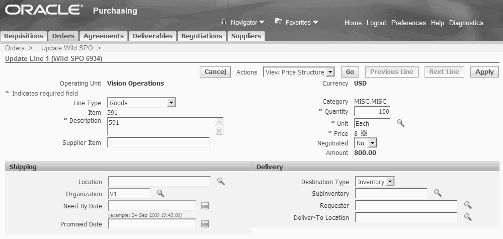Open Need-By Date calendar picker

pos(205,206)
